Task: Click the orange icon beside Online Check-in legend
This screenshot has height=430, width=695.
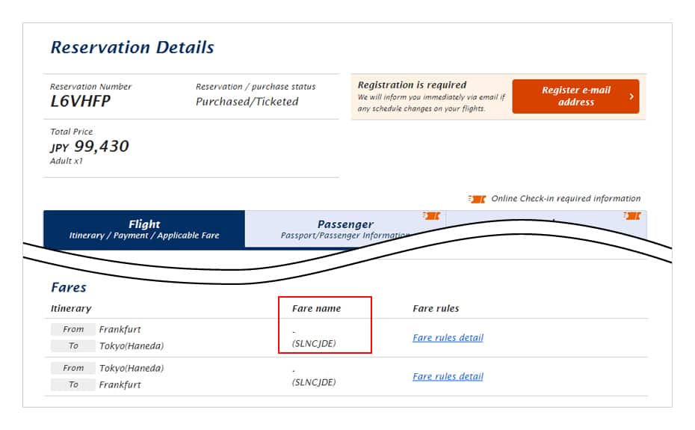Action: click(477, 199)
